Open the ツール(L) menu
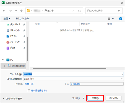 [76, 98]
